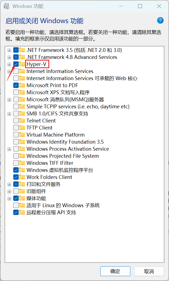The width and height of the screenshot is (169, 281).
Task: Click the Microsoft Print to PDF folder icon
Action: click(22, 85)
